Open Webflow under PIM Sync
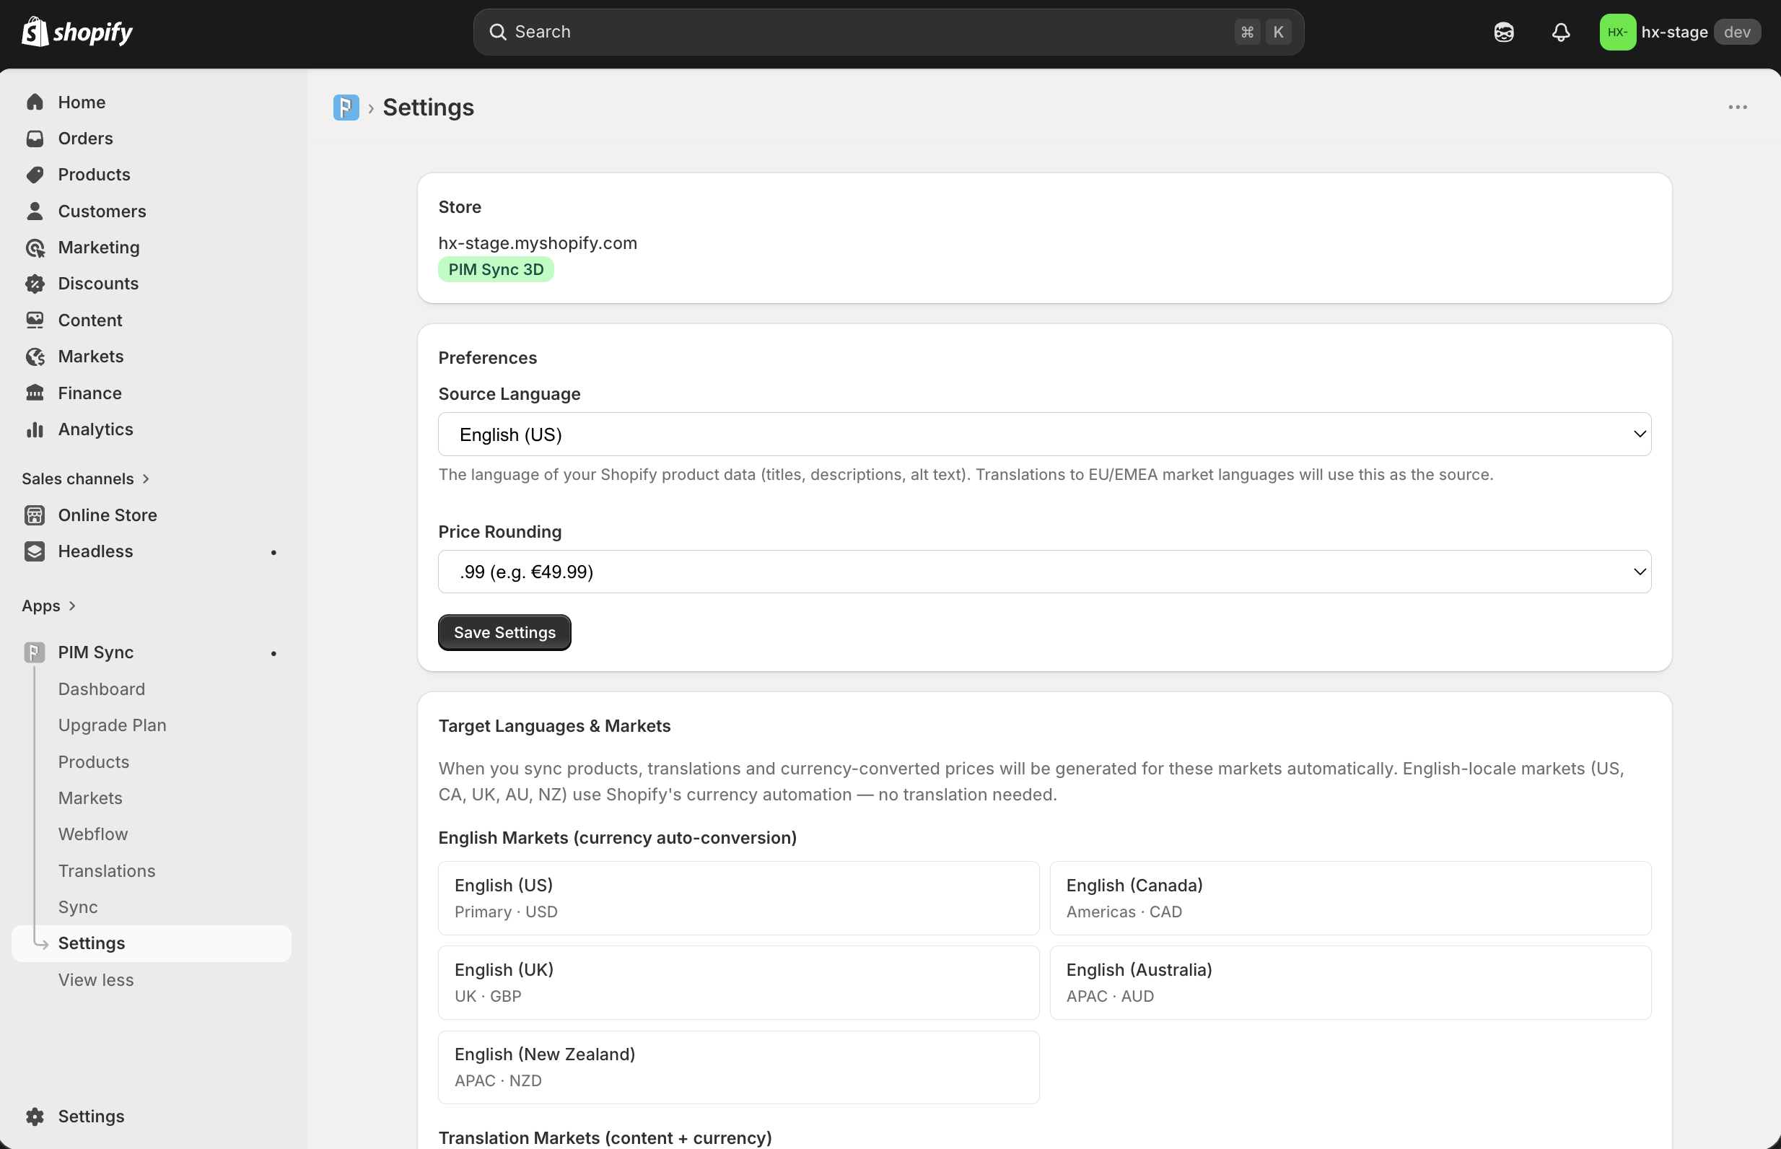Image resolution: width=1781 pixels, height=1149 pixels. [93, 834]
